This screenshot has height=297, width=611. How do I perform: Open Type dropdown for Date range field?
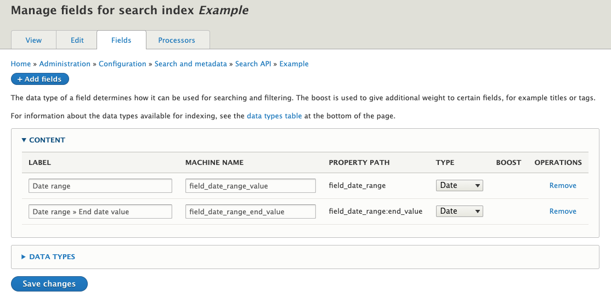pyautogui.click(x=460, y=185)
